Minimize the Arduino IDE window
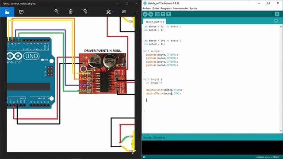The image size is (283, 159). [259, 3]
